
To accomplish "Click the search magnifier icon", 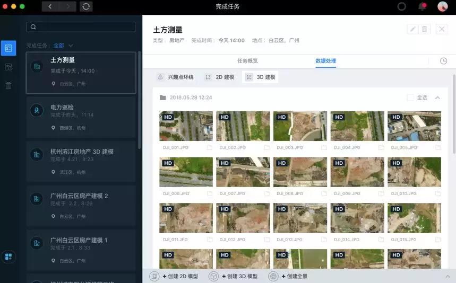I will (33, 27).
